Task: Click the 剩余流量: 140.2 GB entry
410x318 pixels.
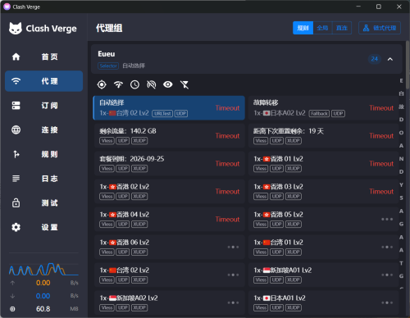Action: point(170,136)
